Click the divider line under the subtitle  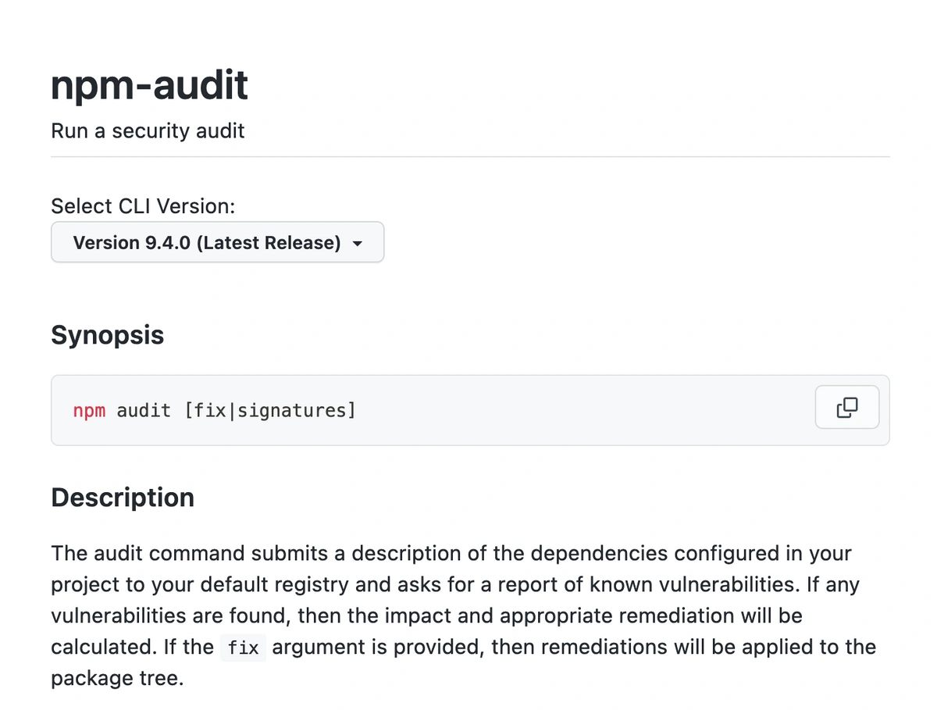470,157
